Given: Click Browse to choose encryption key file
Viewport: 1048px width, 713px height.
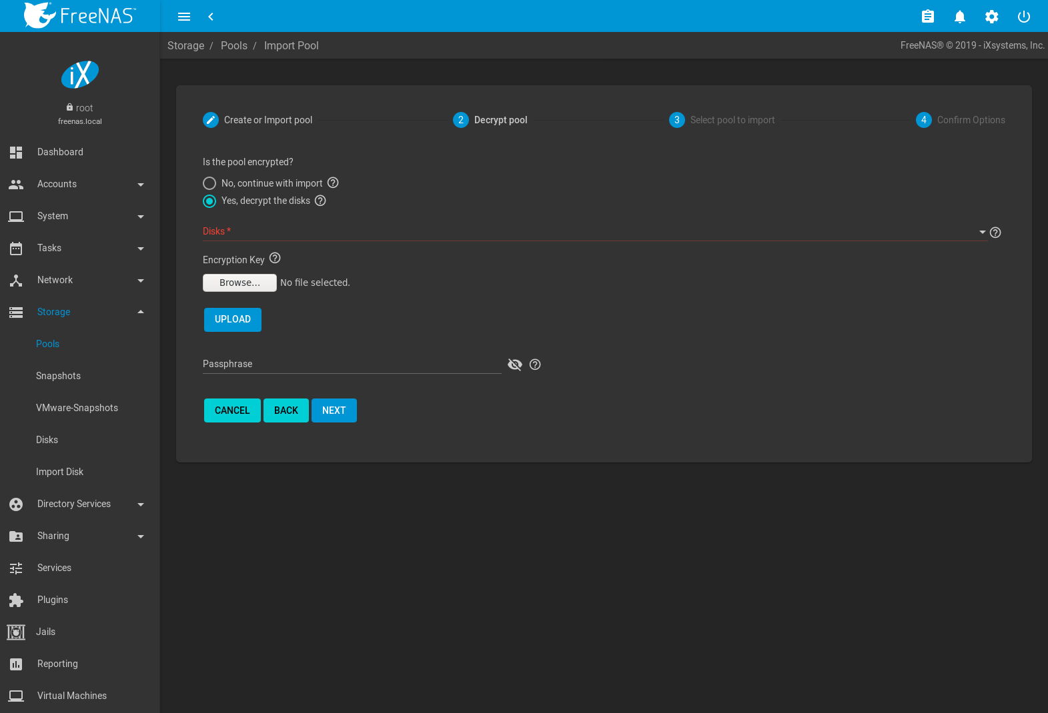Looking at the screenshot, I should [239, 283].
